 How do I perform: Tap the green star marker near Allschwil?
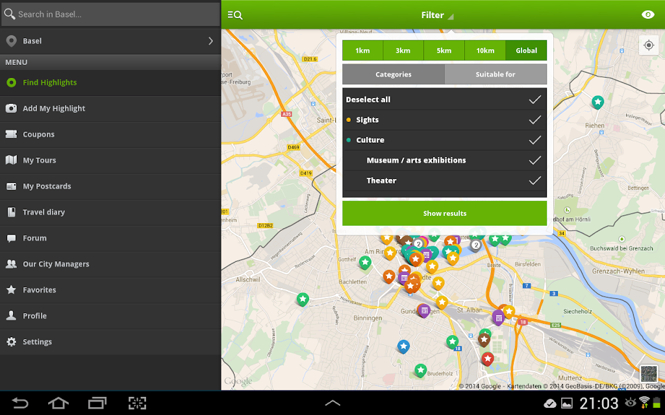[x=303, y=300]
